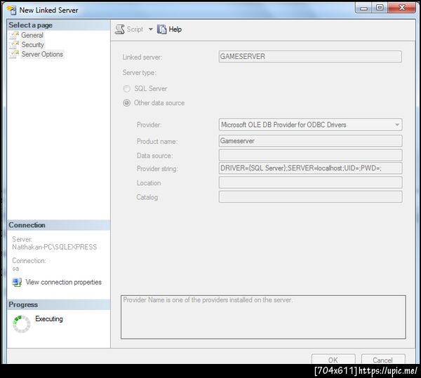Open View connection properties link
The image size is (421, 378).
[x=63, y=282]
